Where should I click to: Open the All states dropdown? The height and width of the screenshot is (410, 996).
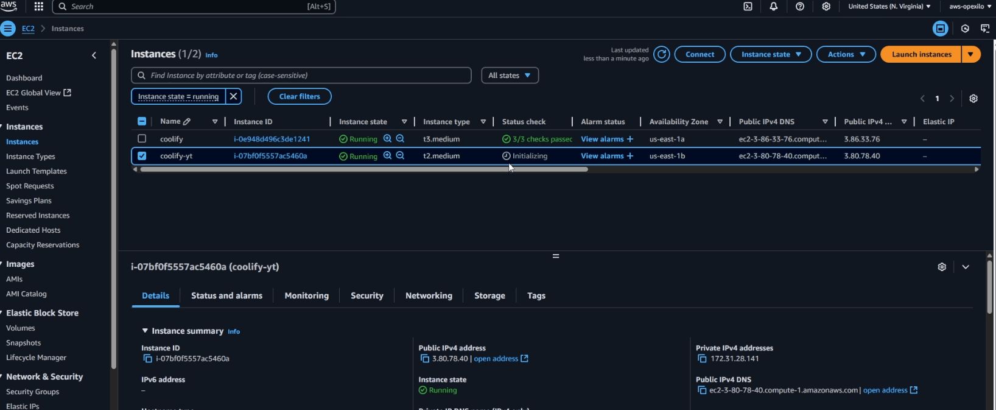[x=510, y=76]
